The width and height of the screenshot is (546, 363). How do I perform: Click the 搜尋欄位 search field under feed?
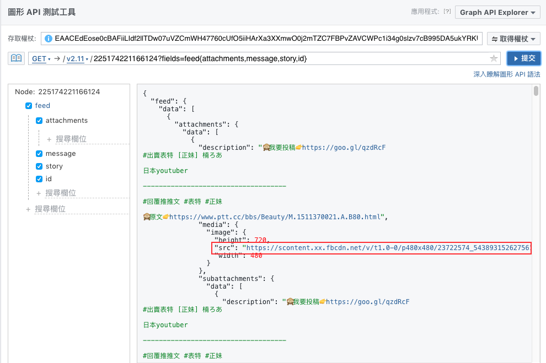[x=82, y=209]
